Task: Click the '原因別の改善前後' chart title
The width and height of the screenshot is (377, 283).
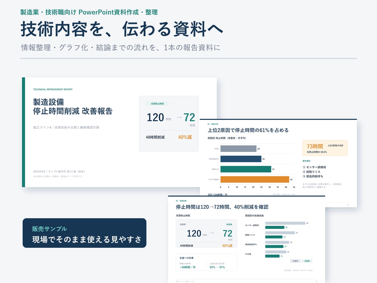Action: point(254,216)
